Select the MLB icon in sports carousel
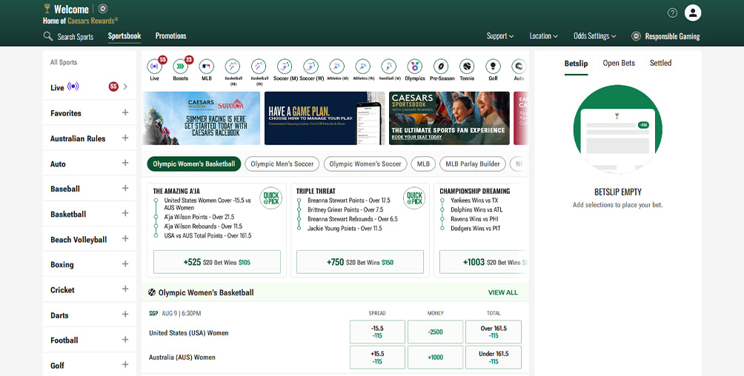Screen dimensions: 744x376 tap(207, 67)
